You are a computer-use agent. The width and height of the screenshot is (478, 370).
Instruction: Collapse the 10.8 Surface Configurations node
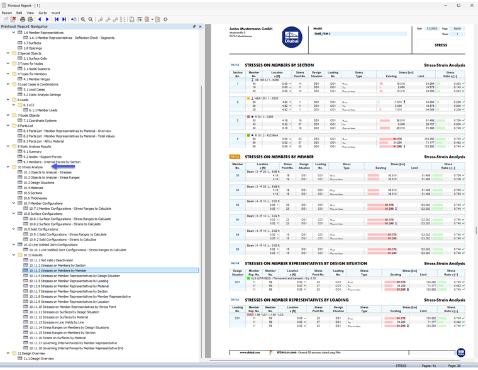pyautogui.click(x=14, y=214)
